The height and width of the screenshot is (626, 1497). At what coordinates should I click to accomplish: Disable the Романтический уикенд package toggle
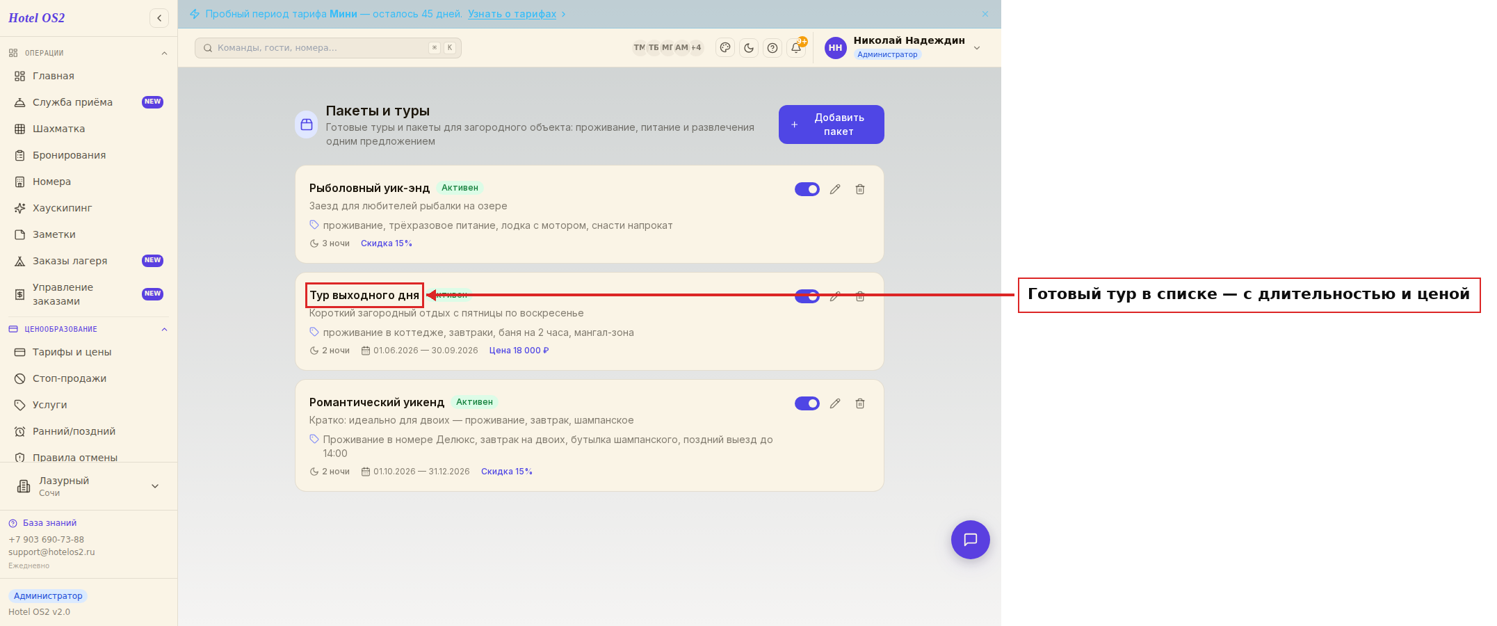click(x=807, y=403)
